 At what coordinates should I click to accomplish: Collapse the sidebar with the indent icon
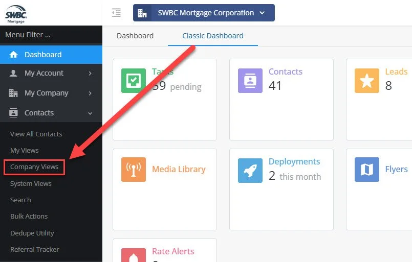click(116, 13)
